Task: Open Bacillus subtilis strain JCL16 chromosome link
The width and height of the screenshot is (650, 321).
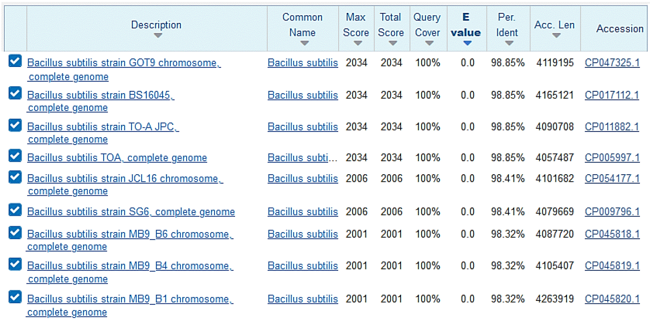Action: click(125, 178)
